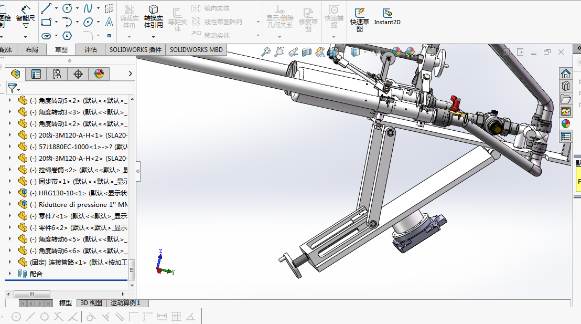Select the sketch Text (A) tool
Image resolution: width=581 pixels, height=324 pixels.
click(109, 22)
